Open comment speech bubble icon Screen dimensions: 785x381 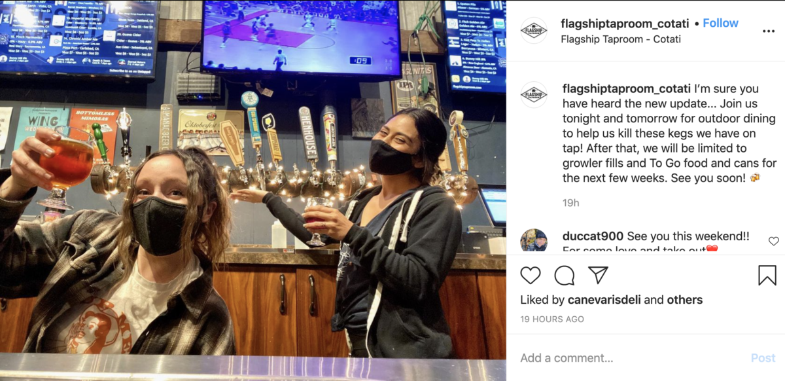[565, 276]
